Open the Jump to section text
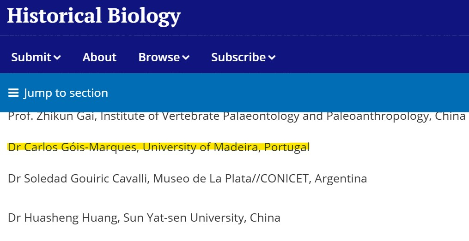Screen dimensions: 469x241 coord(66,93)
